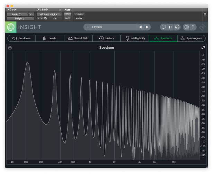Image resolution: width=213 pixels, height=174 pixels.
Task: Toggle the Sound Field module
Action: [78, 38]
